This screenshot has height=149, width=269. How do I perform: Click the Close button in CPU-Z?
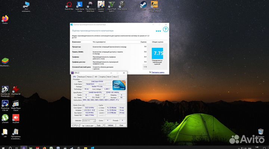coord(121,125)
